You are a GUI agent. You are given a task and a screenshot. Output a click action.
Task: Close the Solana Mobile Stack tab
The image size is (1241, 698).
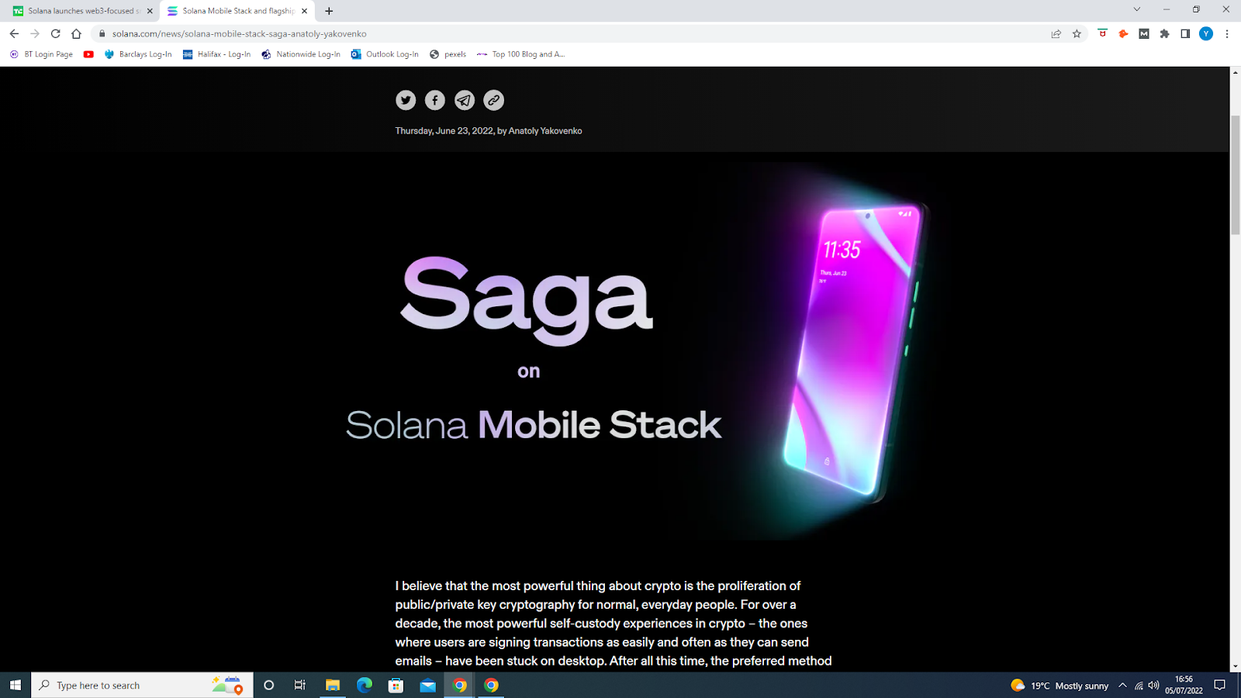click(304, 11)
